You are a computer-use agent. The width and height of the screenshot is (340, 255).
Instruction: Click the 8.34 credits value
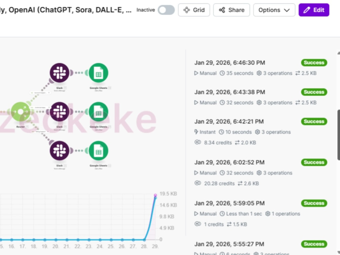218,143
